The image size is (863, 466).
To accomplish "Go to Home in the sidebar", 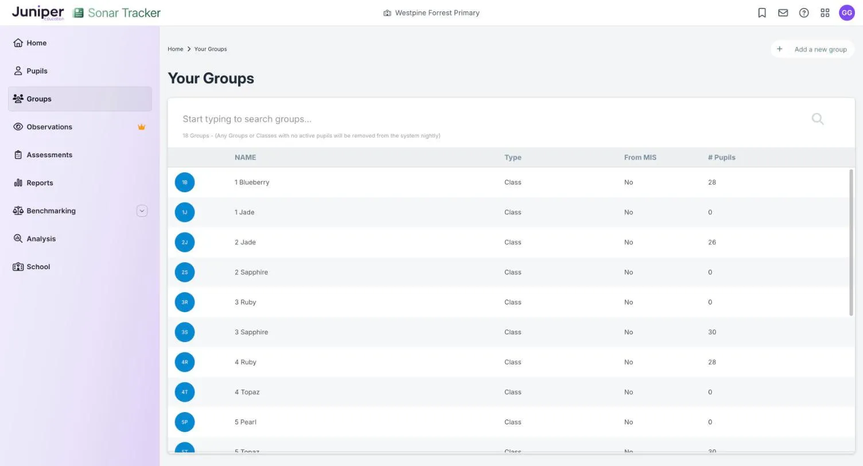I will pyautogui.click(x=80, y=43).
